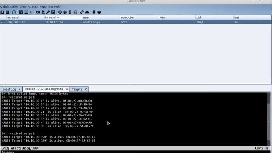Image resolution: width=272 pixels, height=153 pixels.
Task: Connect to team server plus icon
Action: click(2, 12)
